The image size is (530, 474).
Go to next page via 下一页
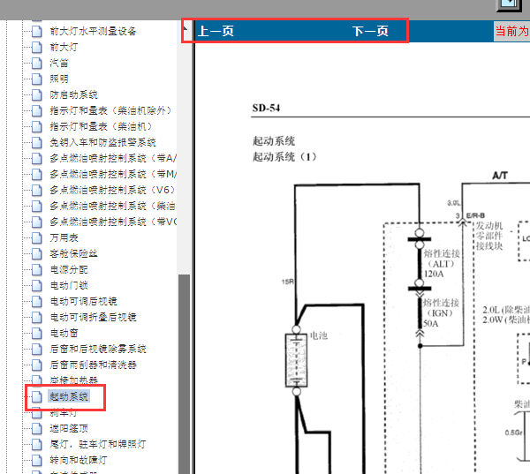tap(370, 31)
